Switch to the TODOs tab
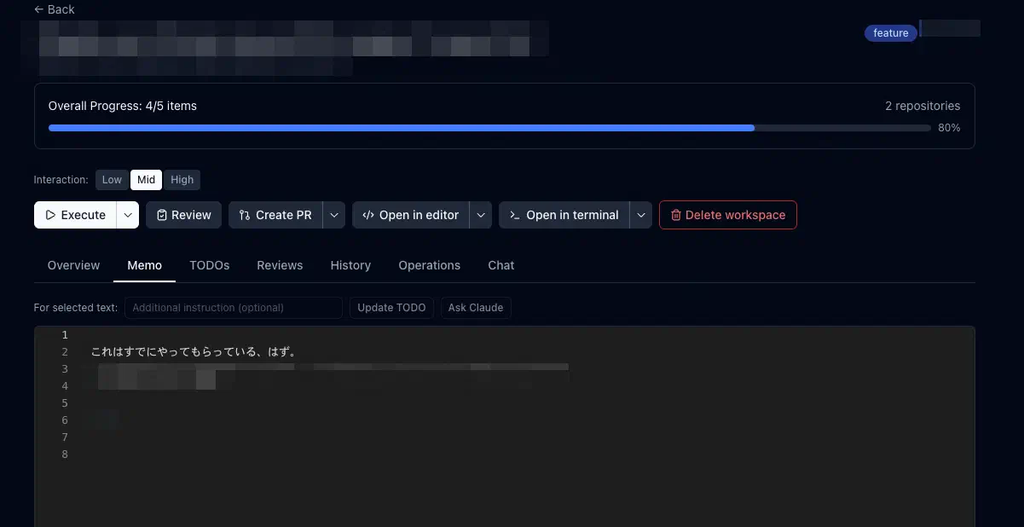The image size is (1024, 527). click(x=209, y=265)
